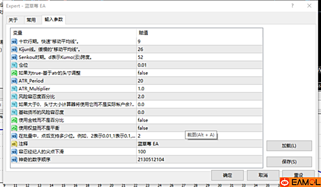Confirm settings with the 确定 button

point(227,175)
